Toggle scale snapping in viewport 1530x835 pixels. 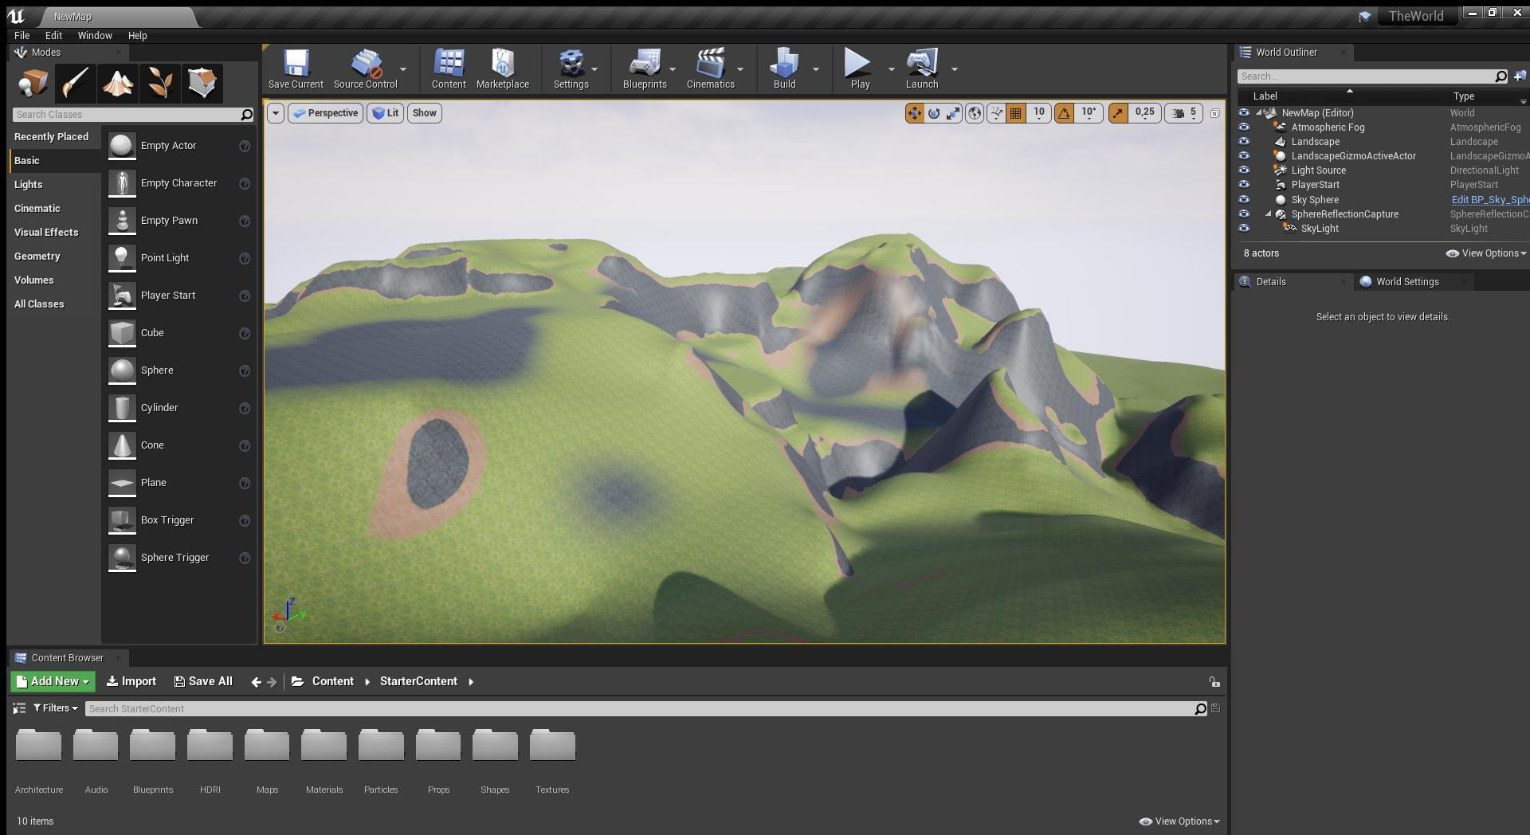click(x=1118, y=113)
